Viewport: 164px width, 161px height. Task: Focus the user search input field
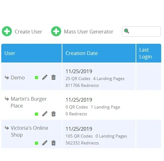[141, 31]
